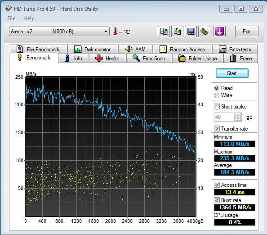Click the save screenshot floppy disk icon
The height and width of the screenshot is (235, 267).
click(x=191, y=32)
